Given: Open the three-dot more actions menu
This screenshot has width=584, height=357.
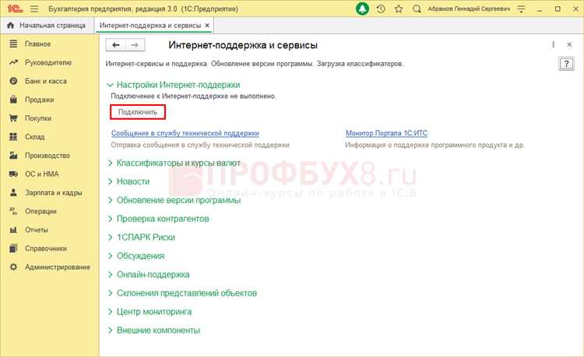Looking at the screenshot, I should tap(554, 44).
